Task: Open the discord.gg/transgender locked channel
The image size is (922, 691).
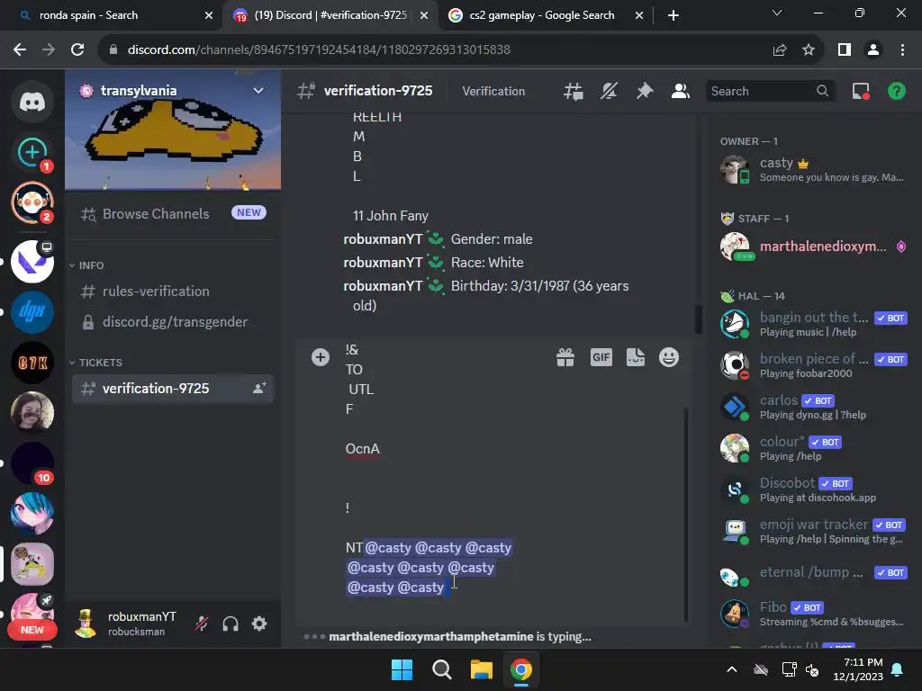Action: pos(172,322)
